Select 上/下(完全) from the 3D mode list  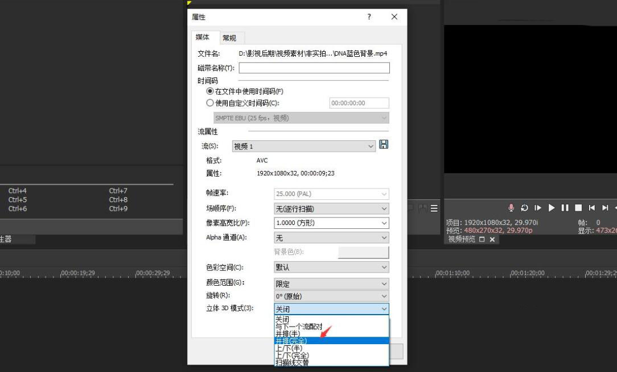coord(293,354)
